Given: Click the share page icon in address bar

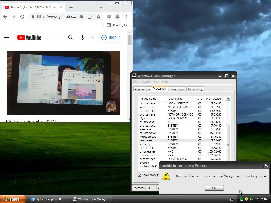Looking at the screenshot, I should 90,17.
